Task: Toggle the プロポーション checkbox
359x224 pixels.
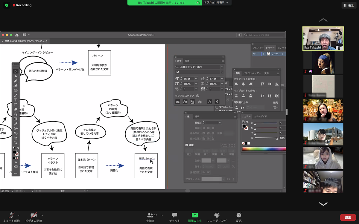Action: pos(217,107)
